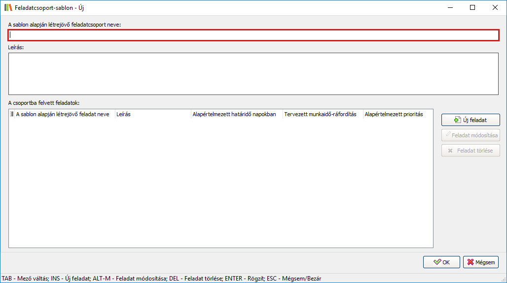Image resolution: width=507 pixels, height=283 pixels.
Task: Close the Feladatcsoport-sablon dialog window
Action: pyautogui.click(x=495, y=7)
